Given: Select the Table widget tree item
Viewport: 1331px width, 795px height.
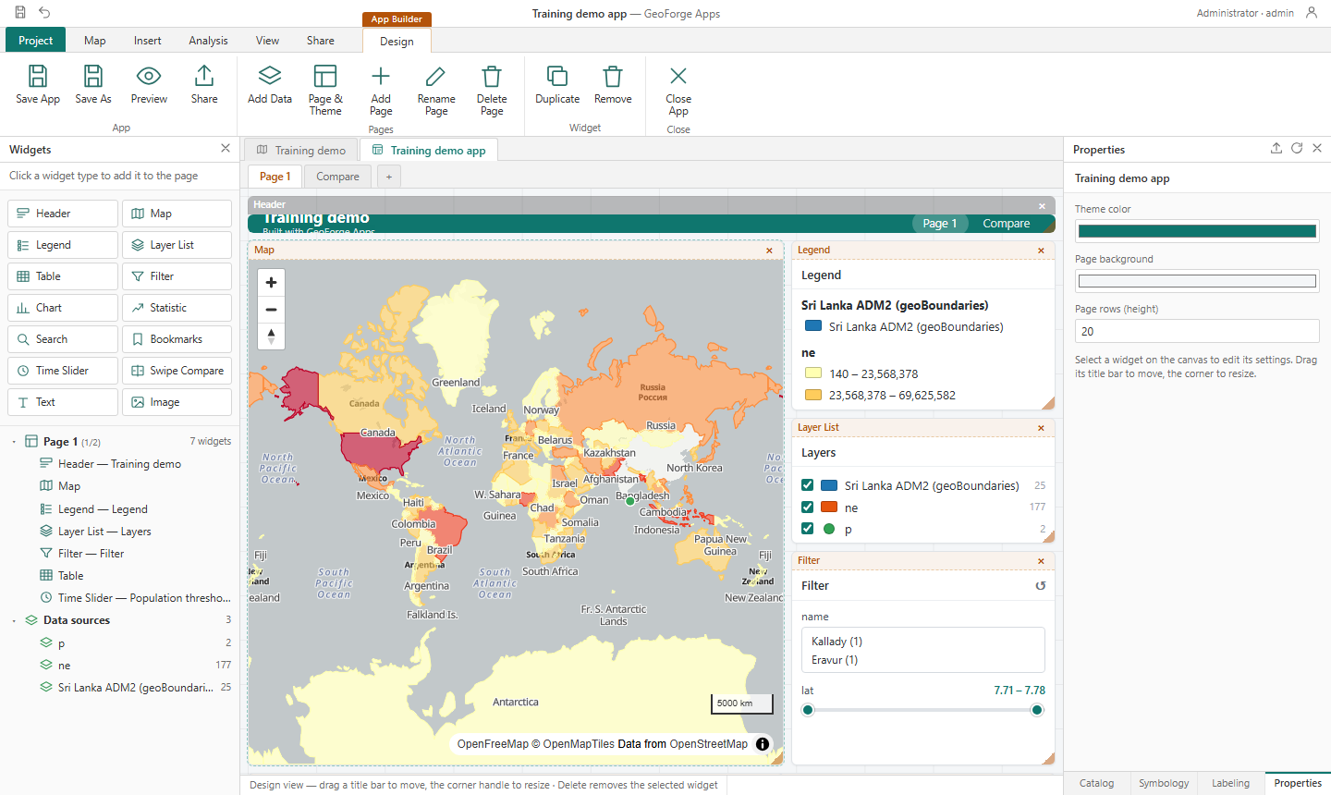Looking at the screenshot, I should pos(121,576).
